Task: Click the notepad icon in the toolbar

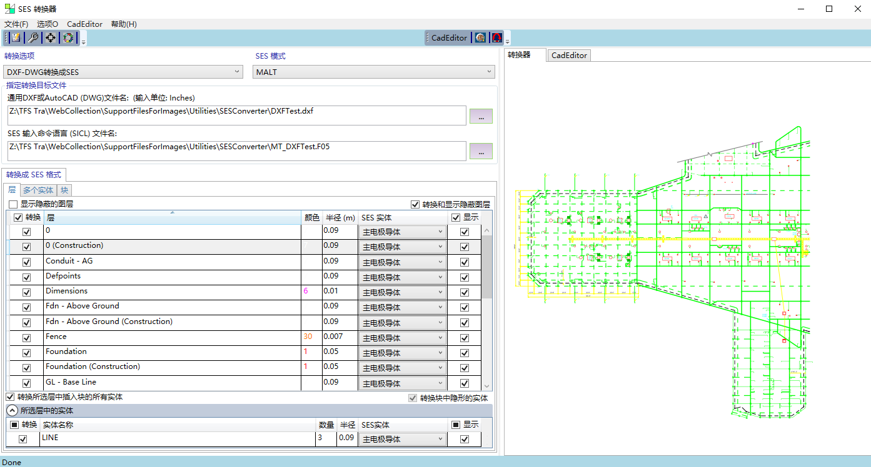Action: [16, 38]
